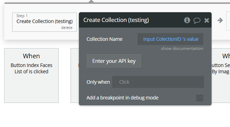Select the Step 1 Create Collection box
The width and height of the screenshot is (230, 127).
pos(44,22)
